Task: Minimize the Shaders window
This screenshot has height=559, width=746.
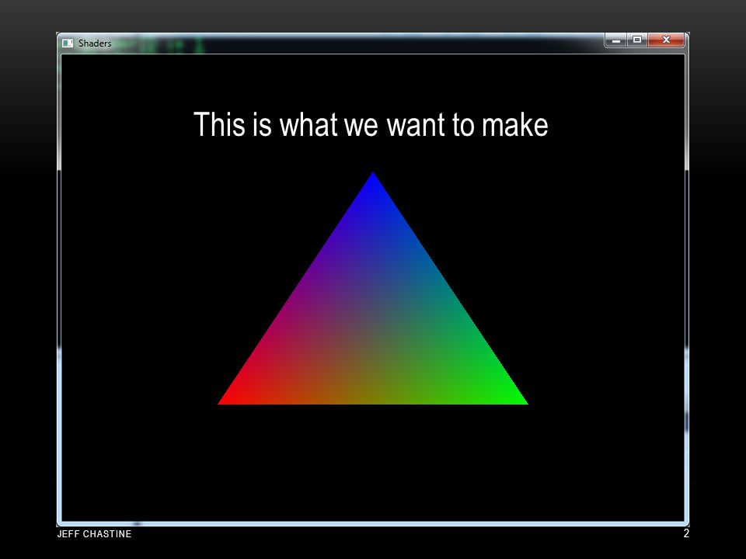Action: point(616,40)
